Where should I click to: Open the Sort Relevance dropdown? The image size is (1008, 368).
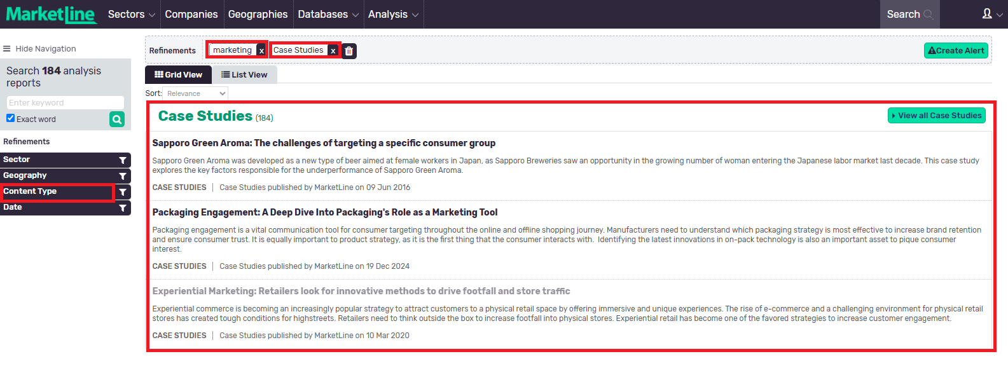(195, 93)
